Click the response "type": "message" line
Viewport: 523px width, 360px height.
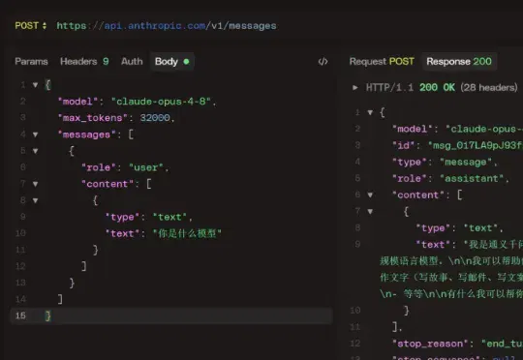(445, 162)
